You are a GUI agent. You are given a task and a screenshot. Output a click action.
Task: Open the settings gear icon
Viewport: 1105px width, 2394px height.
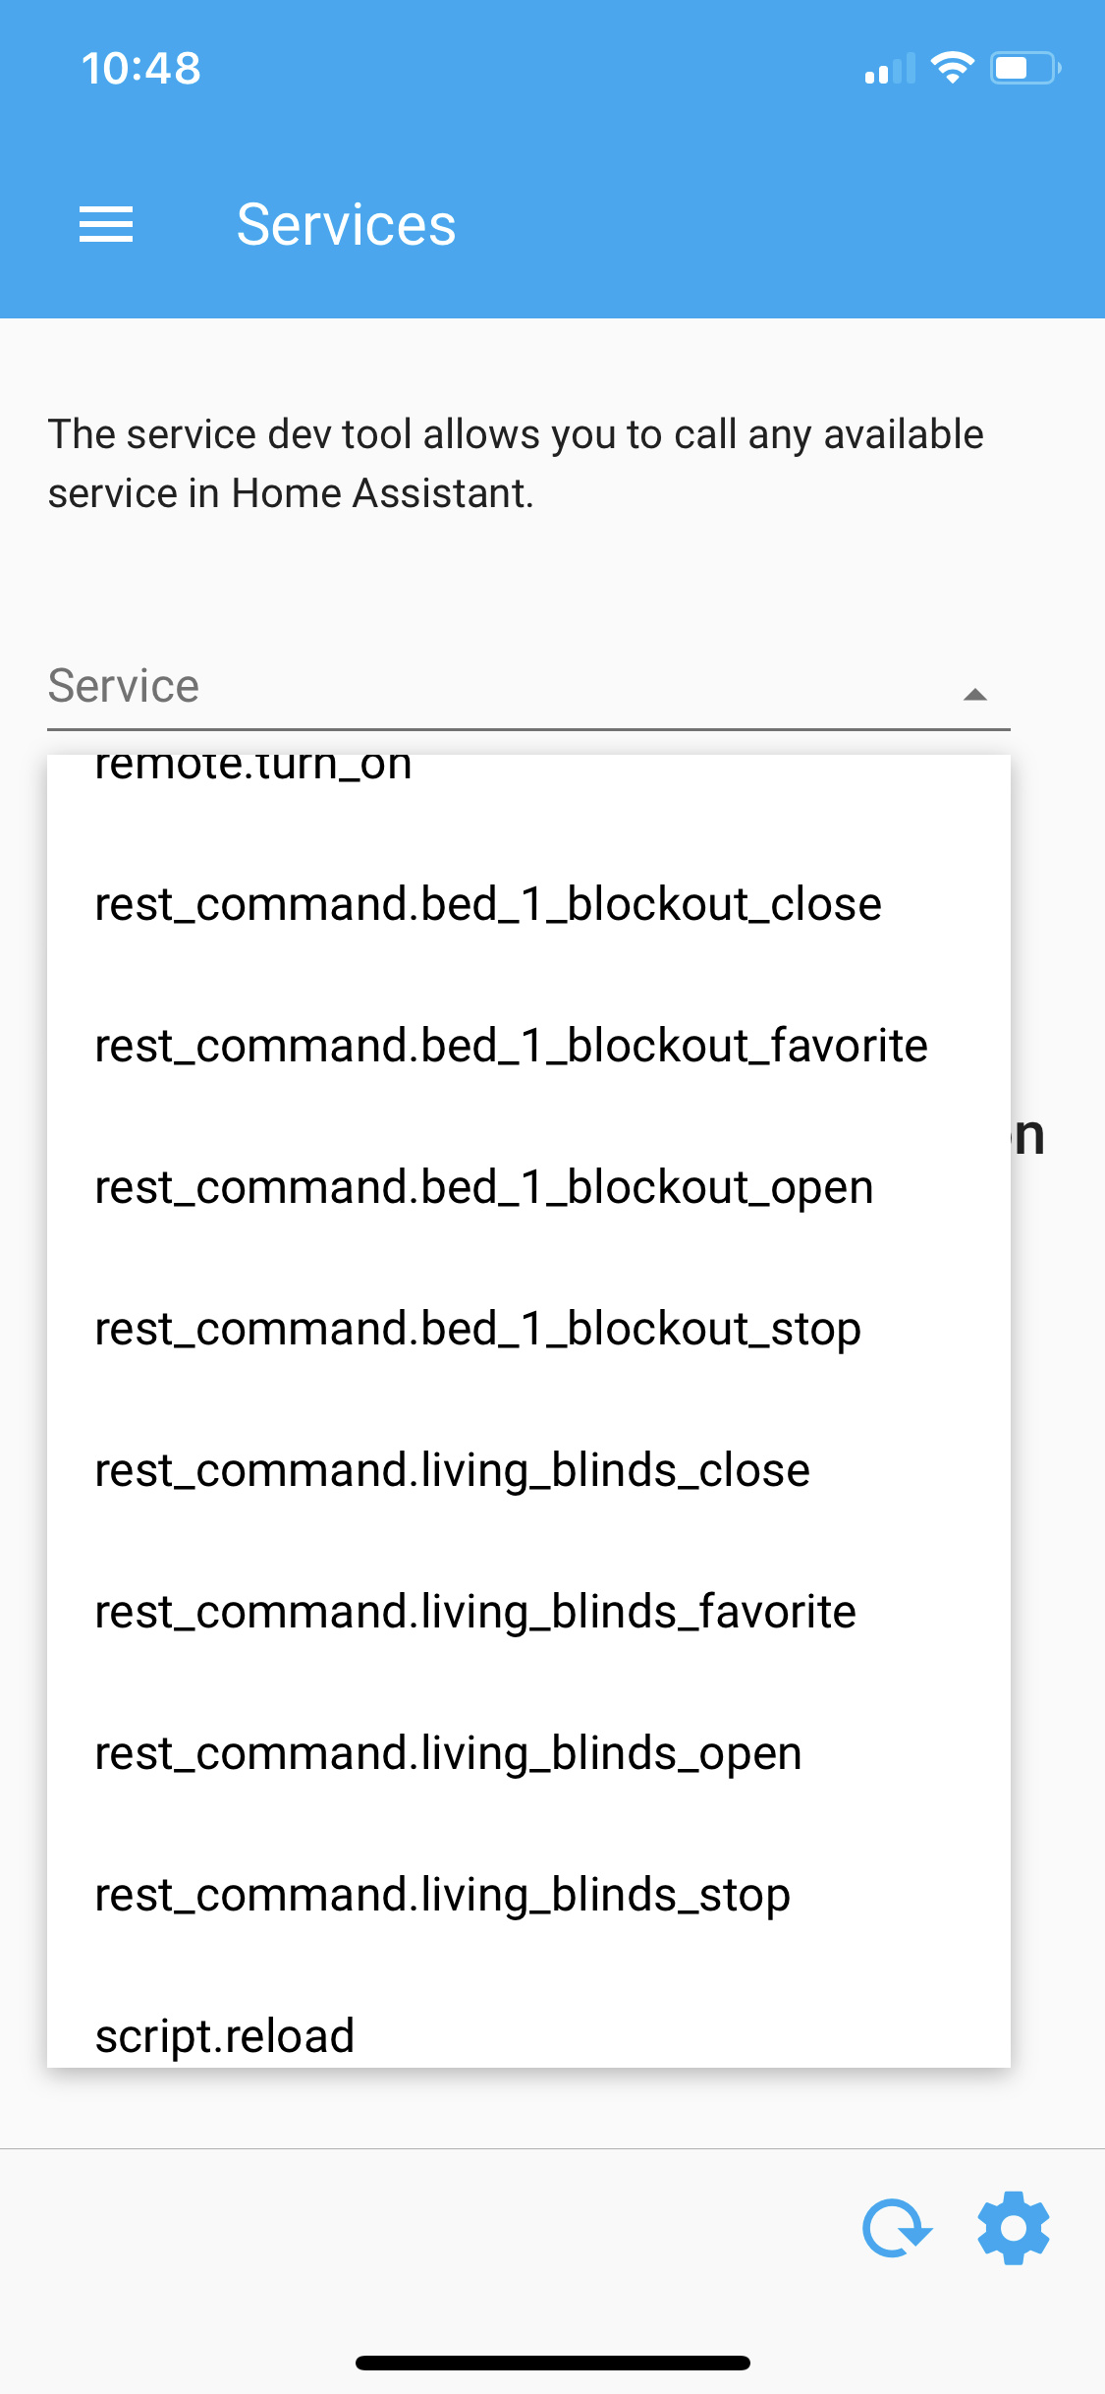1014,2228
